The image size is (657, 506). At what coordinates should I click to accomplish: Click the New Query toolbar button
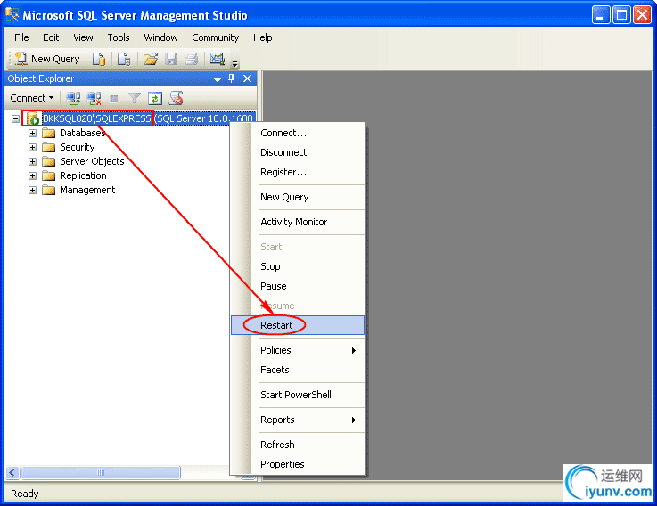47,59
